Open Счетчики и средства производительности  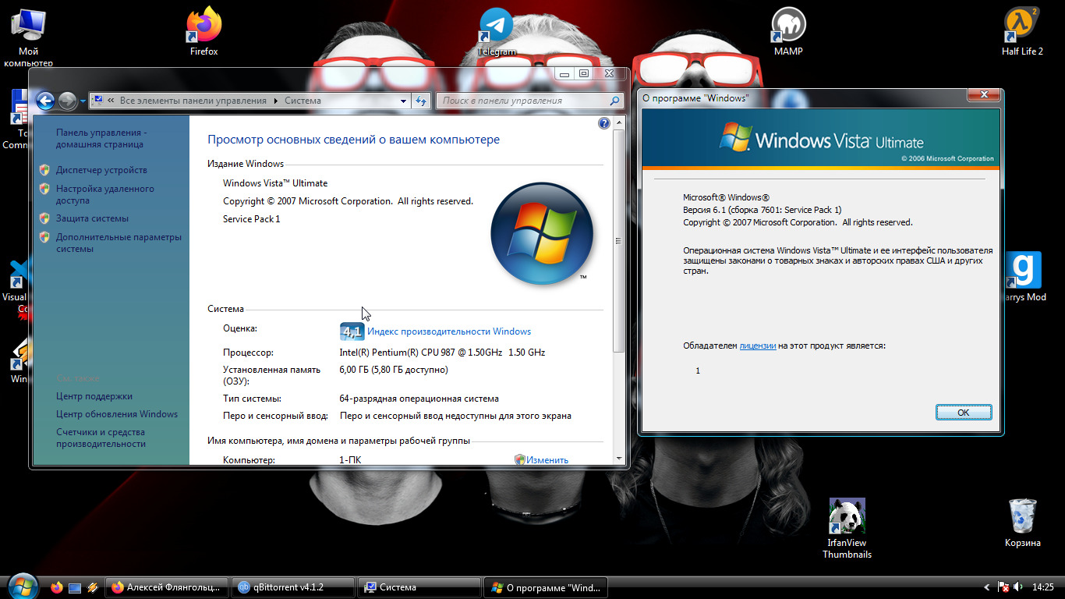pos(101,438)
